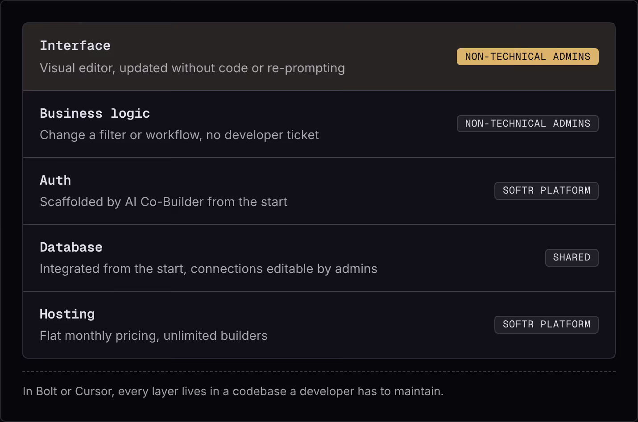Click 'Integrated from the start, connections editable by admins'
Image resolution: width=638 pixels, height=422 pixels.
pos(208,269)
